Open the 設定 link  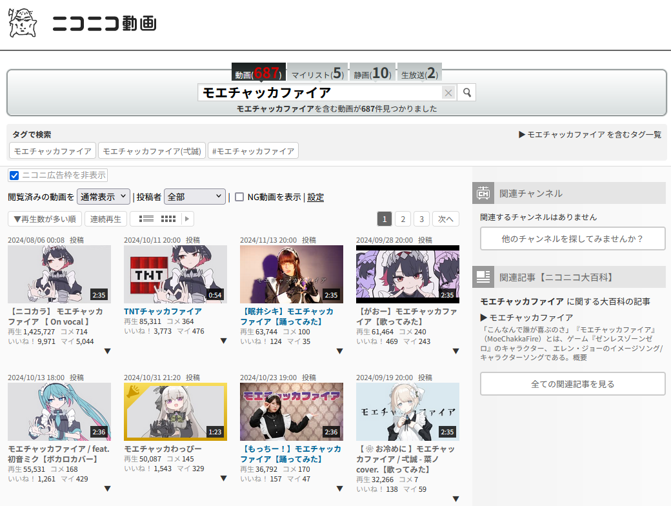[315, 197]
